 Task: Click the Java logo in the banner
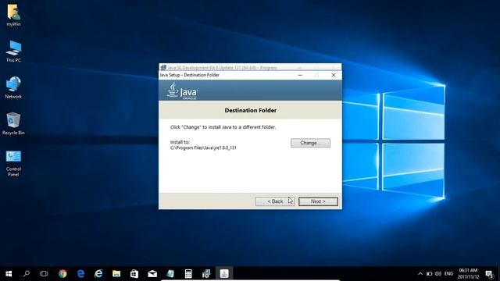[182, 91]
